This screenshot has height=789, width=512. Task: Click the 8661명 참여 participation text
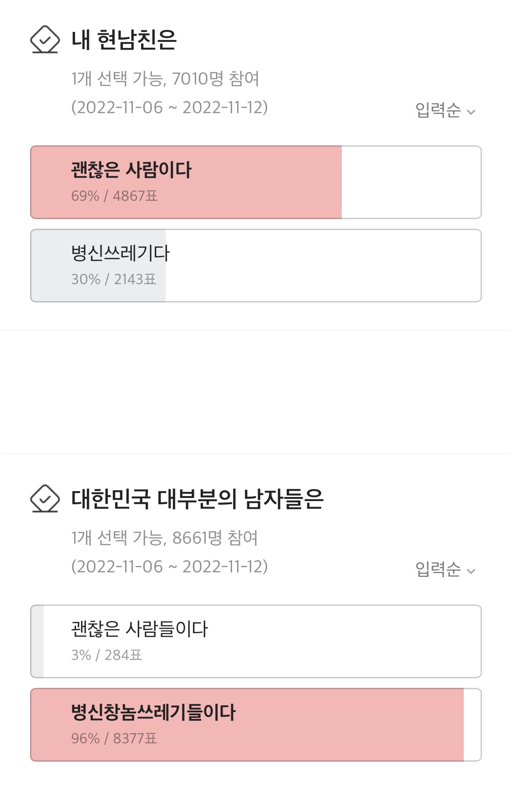pos(215,538)
